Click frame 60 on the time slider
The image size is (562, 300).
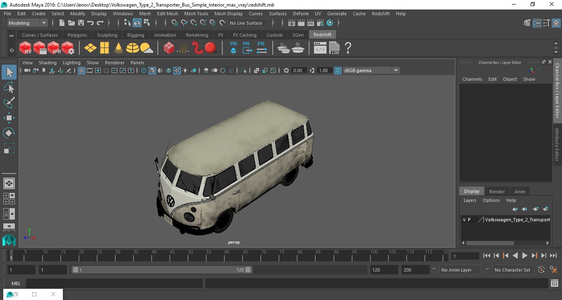(x=227, y=255)
